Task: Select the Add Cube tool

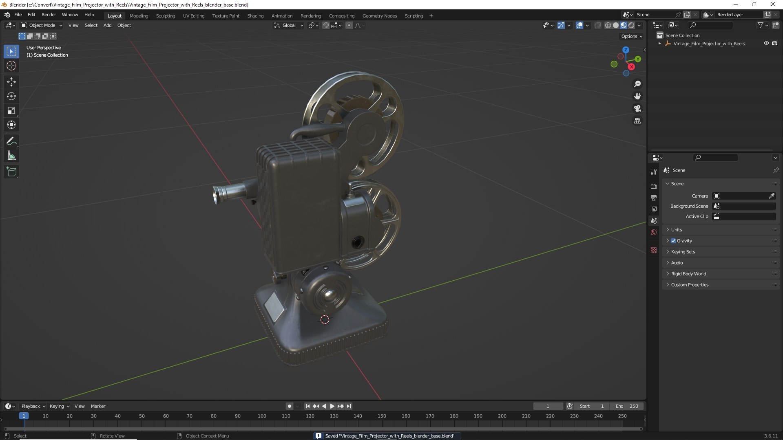Action: [11, 172]
